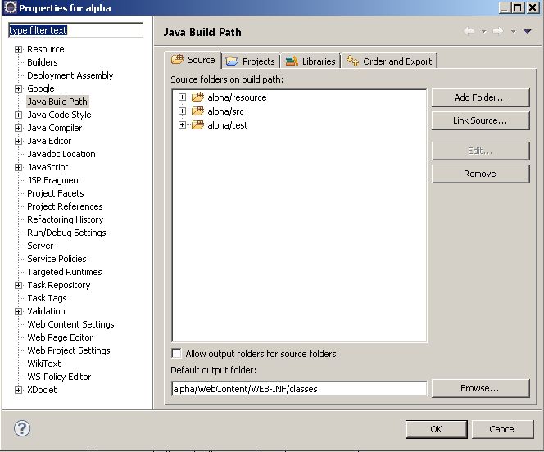Click the Browse... button
Screen dimensions: 544x452
pos(481,388)
